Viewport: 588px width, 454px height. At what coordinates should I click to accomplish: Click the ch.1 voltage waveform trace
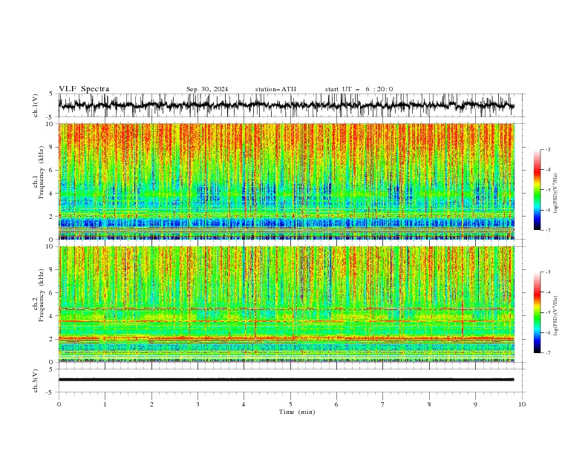coord(286,105)
